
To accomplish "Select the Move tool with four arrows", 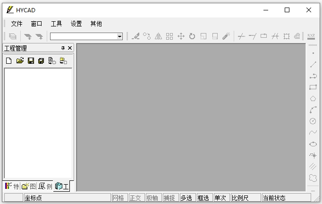I will coord(181,36).
